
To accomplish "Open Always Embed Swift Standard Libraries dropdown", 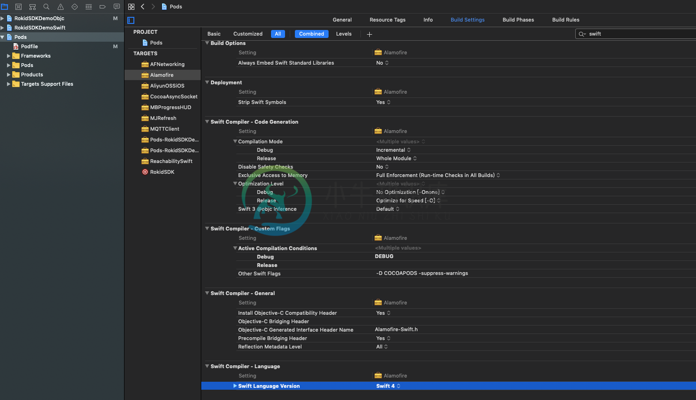I will point(382,63).
